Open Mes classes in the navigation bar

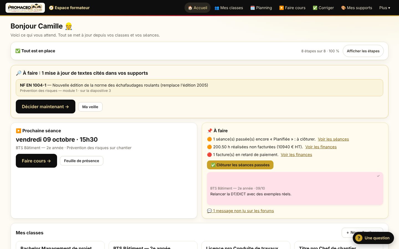[229, 8]
